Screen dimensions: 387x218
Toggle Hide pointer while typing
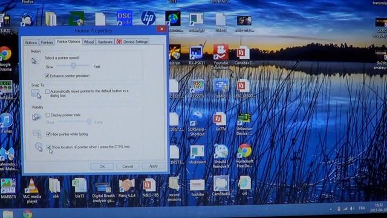click(48, 134)
